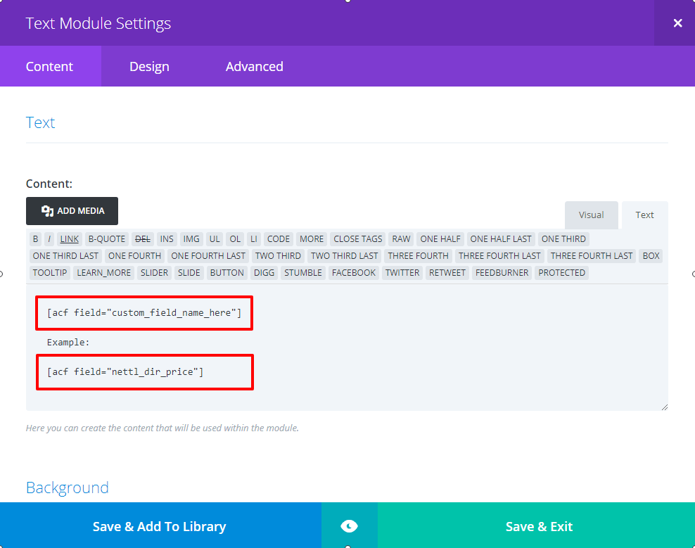Insert a FACEBOOK shortcode

tap(353, 272)
